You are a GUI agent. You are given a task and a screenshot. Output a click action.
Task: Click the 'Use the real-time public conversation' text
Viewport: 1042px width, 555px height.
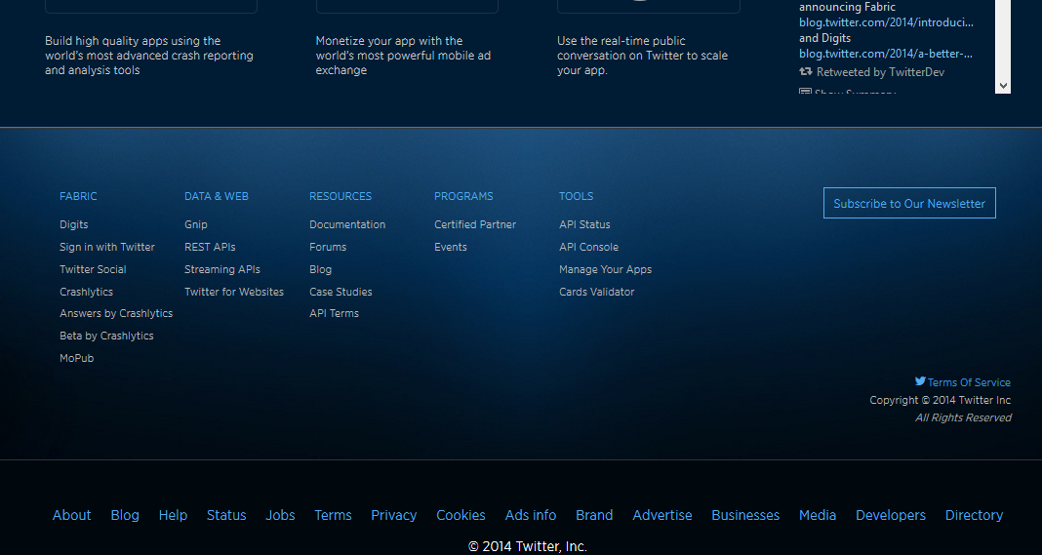tap(643, 56)
